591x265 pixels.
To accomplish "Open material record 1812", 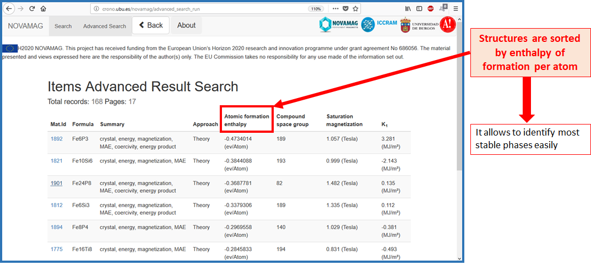I will [57, 205].
